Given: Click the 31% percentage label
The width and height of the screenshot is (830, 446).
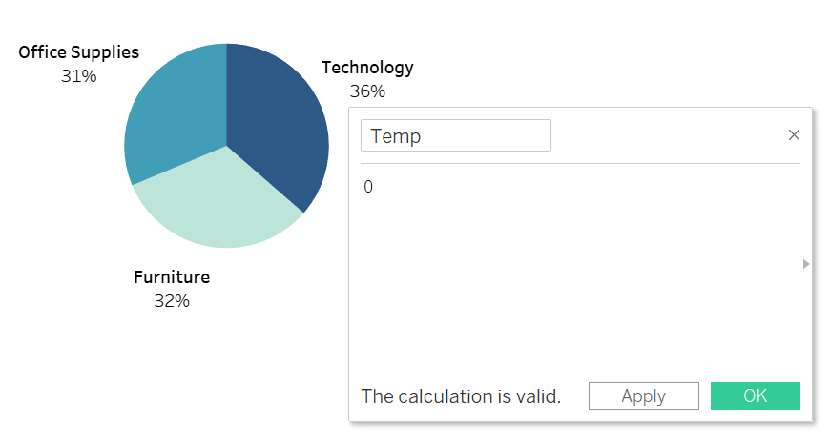Looking at the screenshot, I should 79,76.
